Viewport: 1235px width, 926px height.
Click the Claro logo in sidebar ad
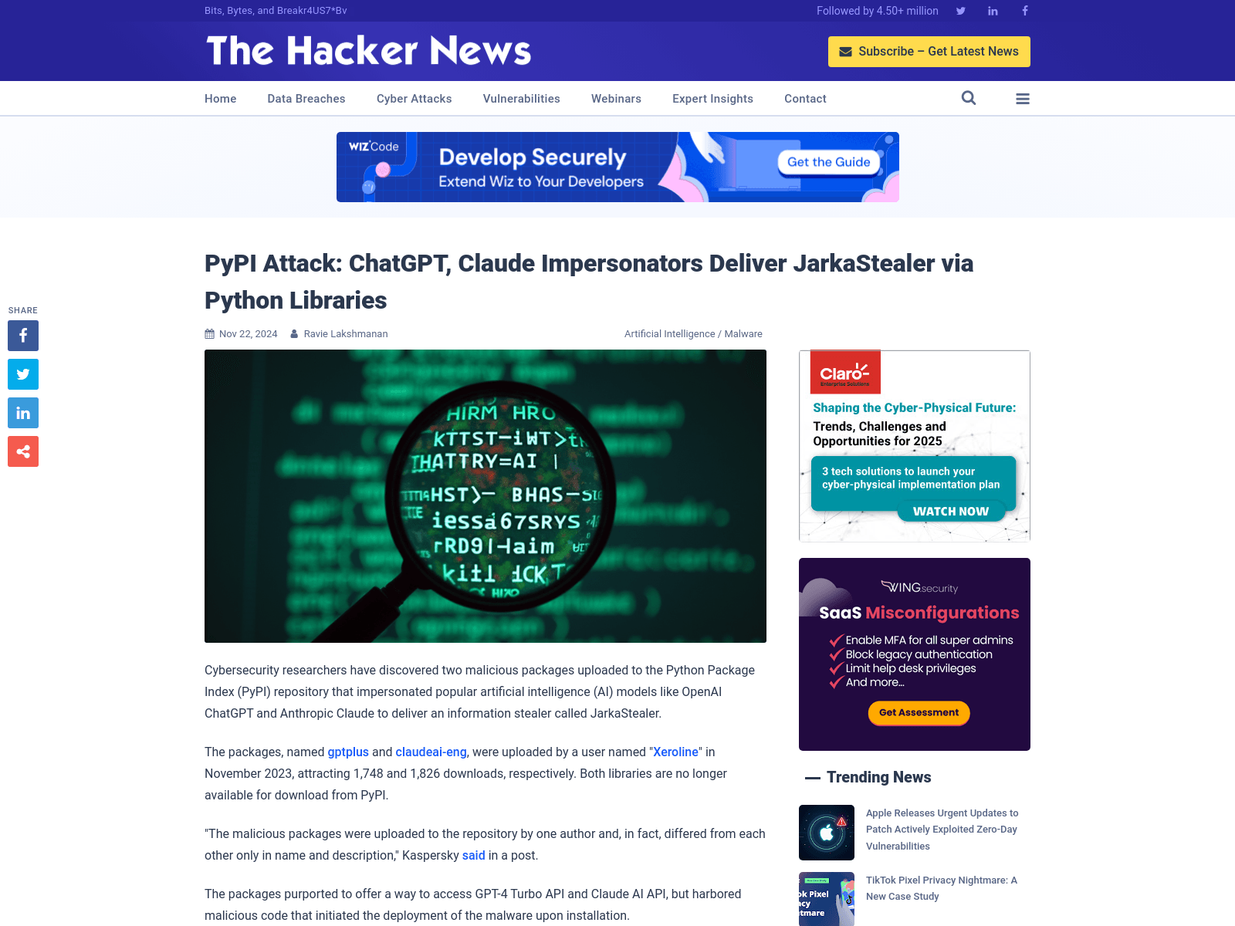[x=845, y=373]
